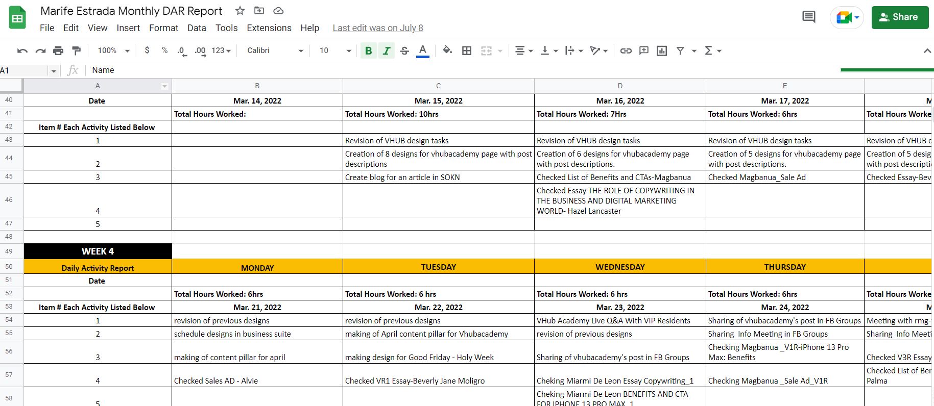Open the text color picker
Viewport: 934px width, 406px height.
422,50
